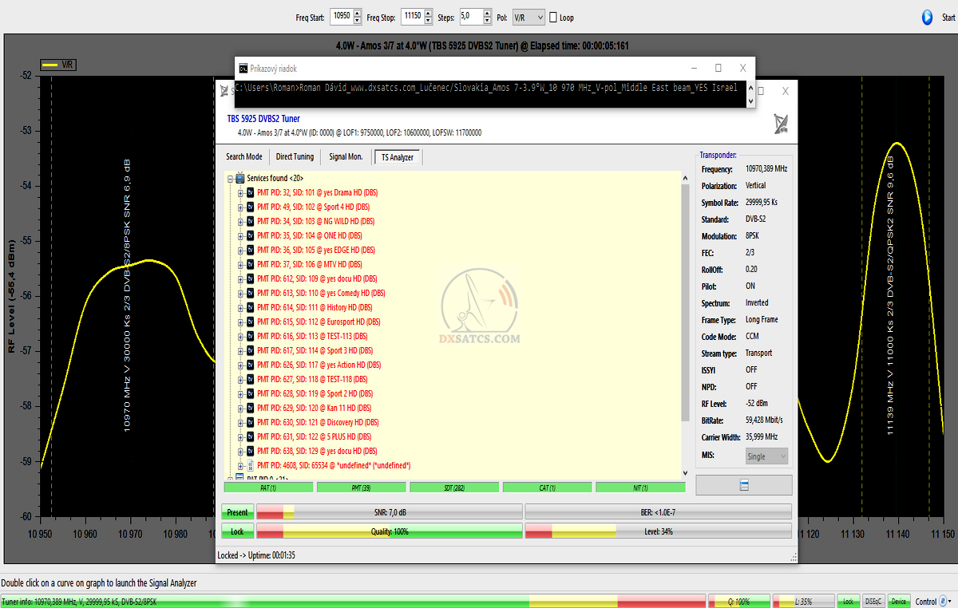Open the Pol polarization dropdown
The image size is (958, 608).
[x=528, y=17]
